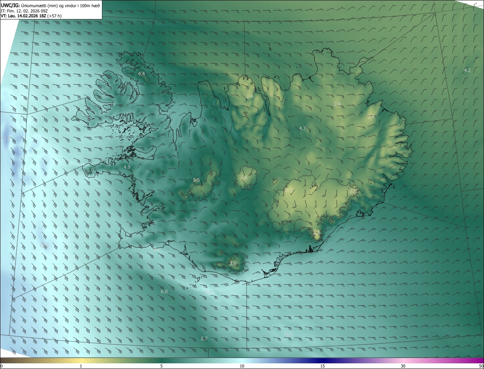Pick the dark blue section of the color scale
The image size is (484, 369).
[x=323, y=361]
